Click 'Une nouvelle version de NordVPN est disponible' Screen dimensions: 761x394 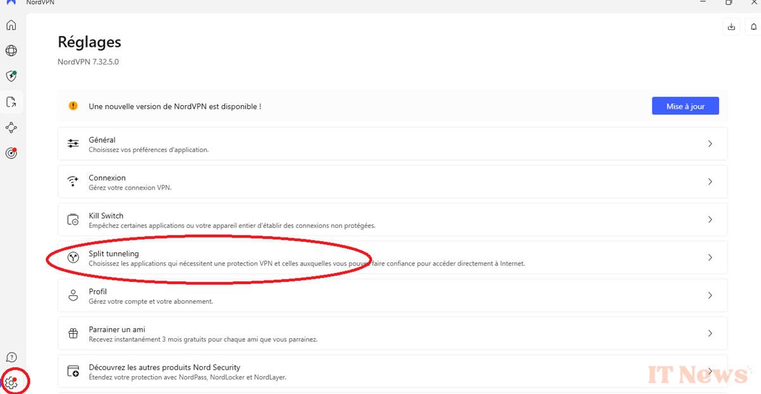pos(175,106)
